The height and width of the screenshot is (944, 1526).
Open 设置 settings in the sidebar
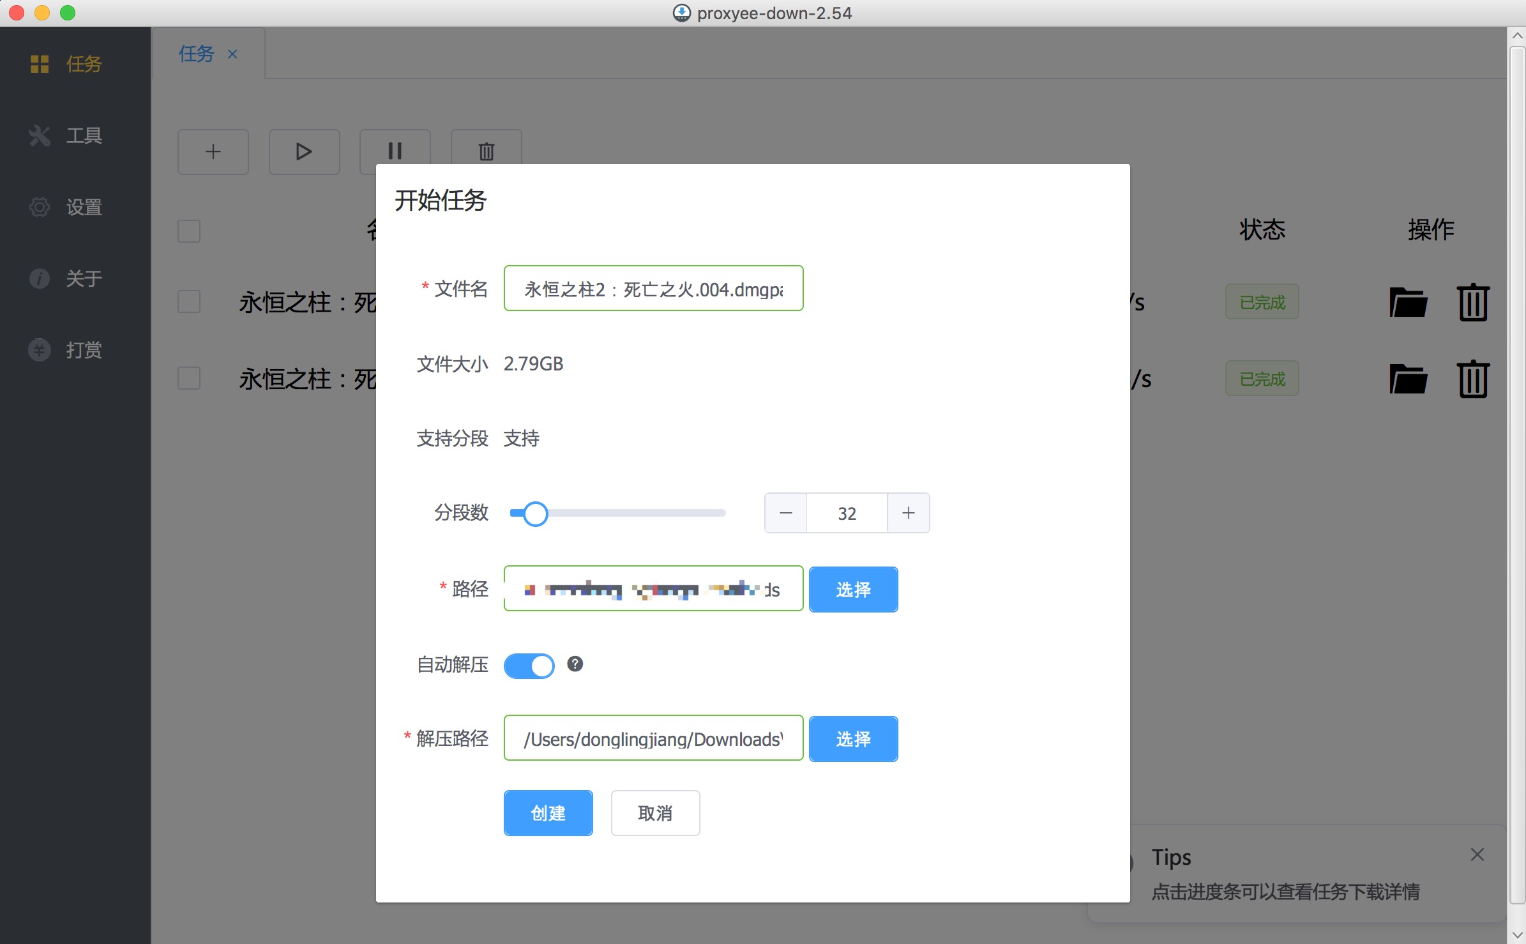click(66, 207)
